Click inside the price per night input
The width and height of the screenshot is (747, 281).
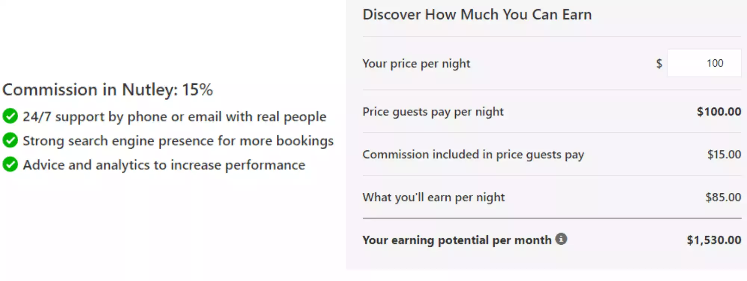point(704,63)
